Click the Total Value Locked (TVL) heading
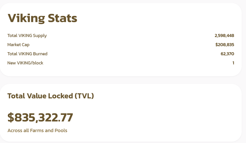This screenshot has width=246, height=143. (50, 96)
